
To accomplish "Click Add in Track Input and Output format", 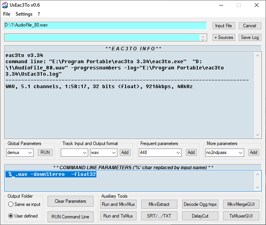I will point(125,152).
